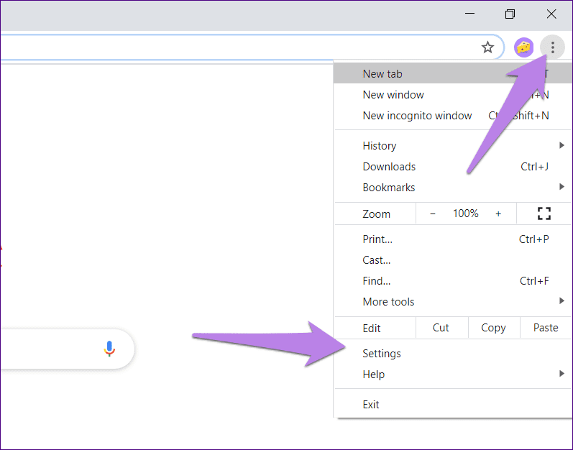The image size is (573, 450).
Task: Click the Copy button
Action: (x=493, y=328)
